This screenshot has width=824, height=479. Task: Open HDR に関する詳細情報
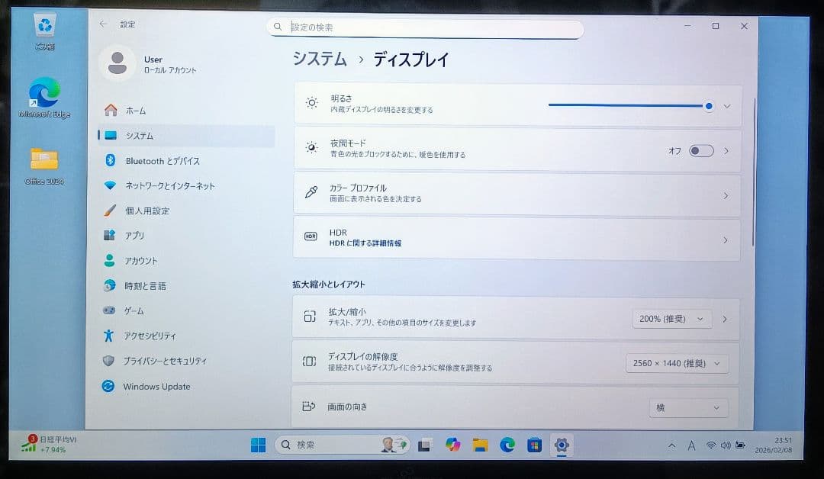click(517, 239)
